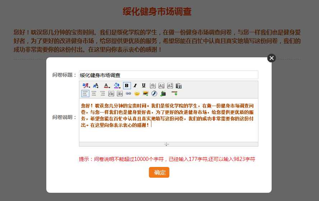
Task: Click the 问卷说明 label
Action: [64, 117]
